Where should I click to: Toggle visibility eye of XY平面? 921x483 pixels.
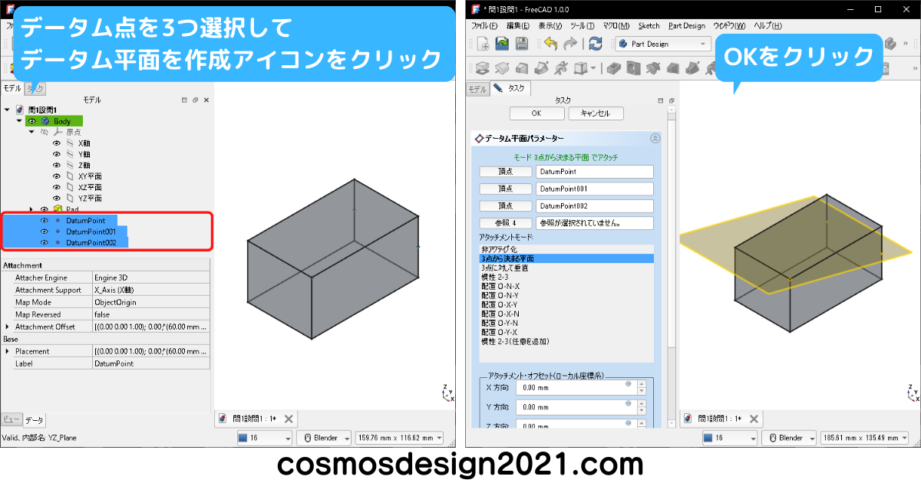pyautogui.click(x=57, y=176)
